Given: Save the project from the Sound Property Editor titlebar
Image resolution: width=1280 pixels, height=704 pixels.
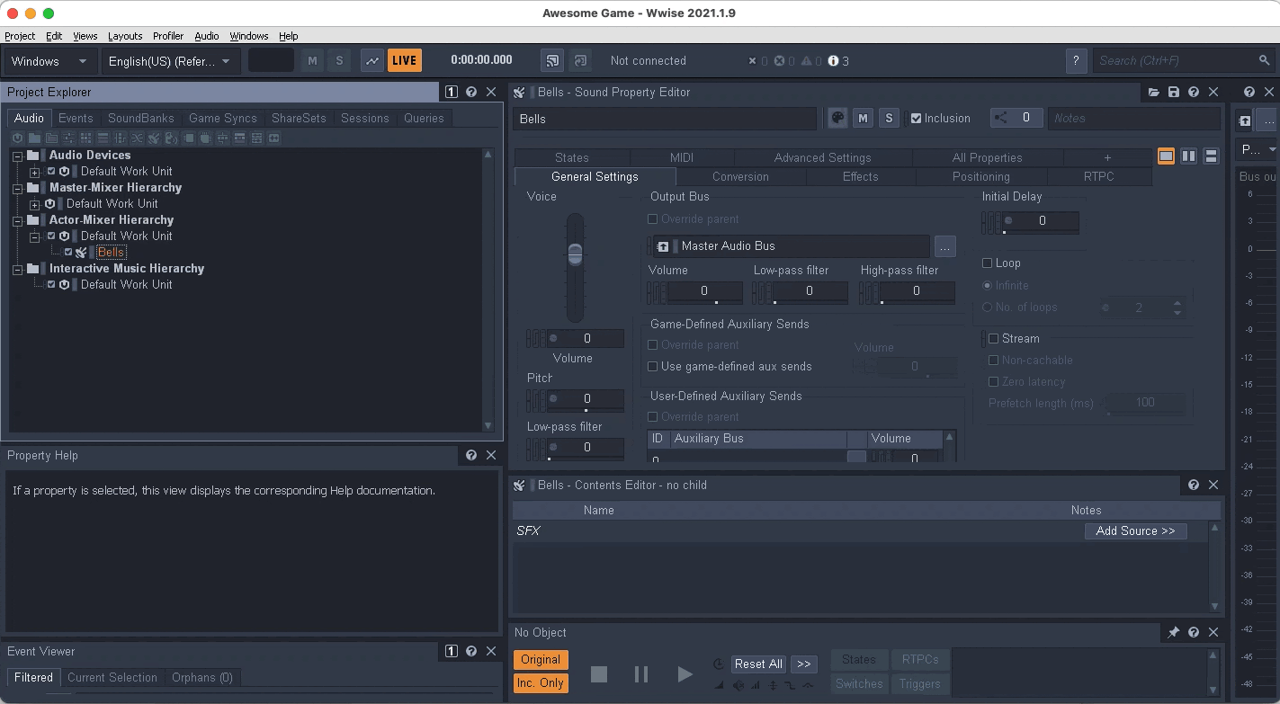Looking at the screenshot, I should coord(1174,92).
